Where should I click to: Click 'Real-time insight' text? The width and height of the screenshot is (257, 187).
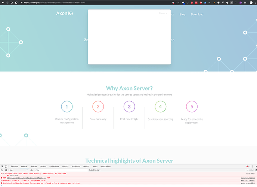(129, 119)
